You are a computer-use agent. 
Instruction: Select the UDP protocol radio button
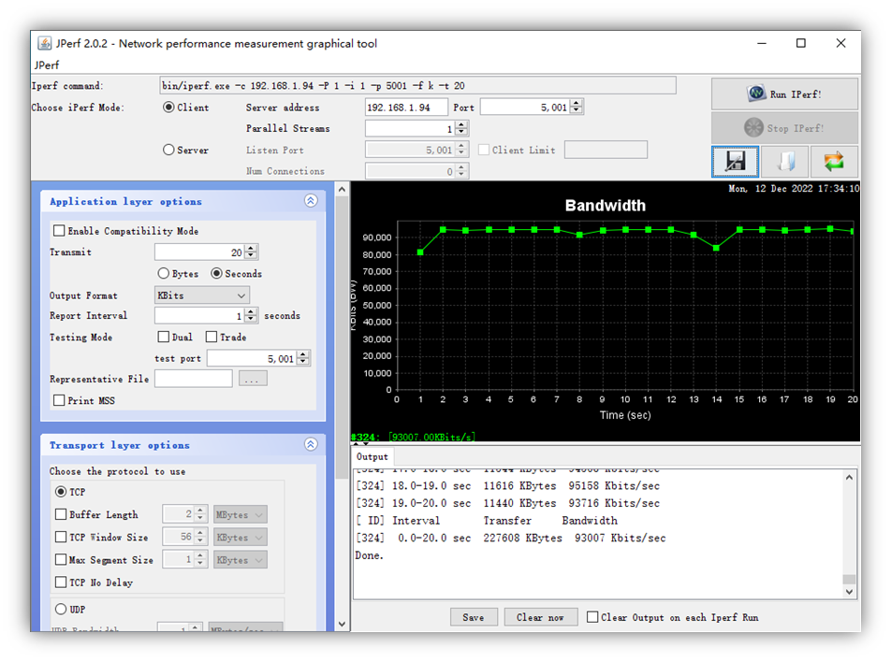(61, 610)
